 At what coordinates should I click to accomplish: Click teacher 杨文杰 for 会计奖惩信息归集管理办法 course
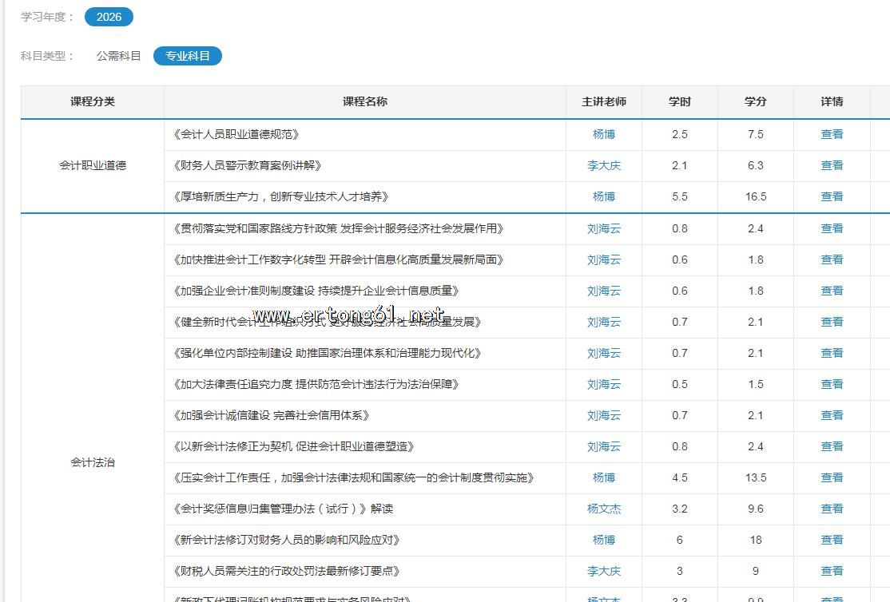[604, 509]
